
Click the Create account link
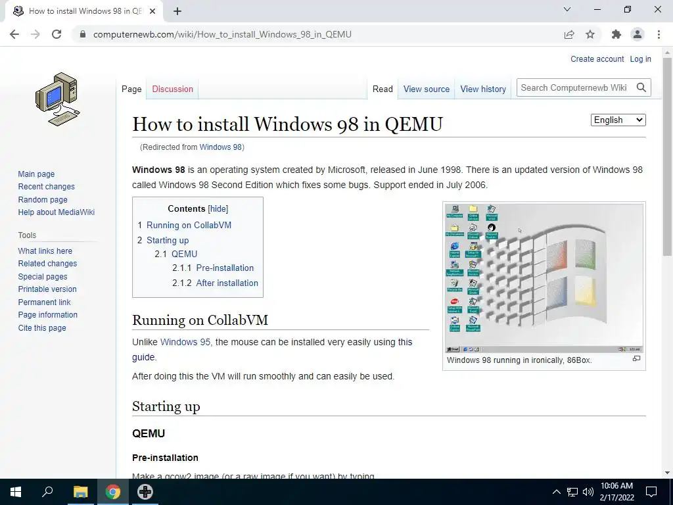[x=597, y=59]
